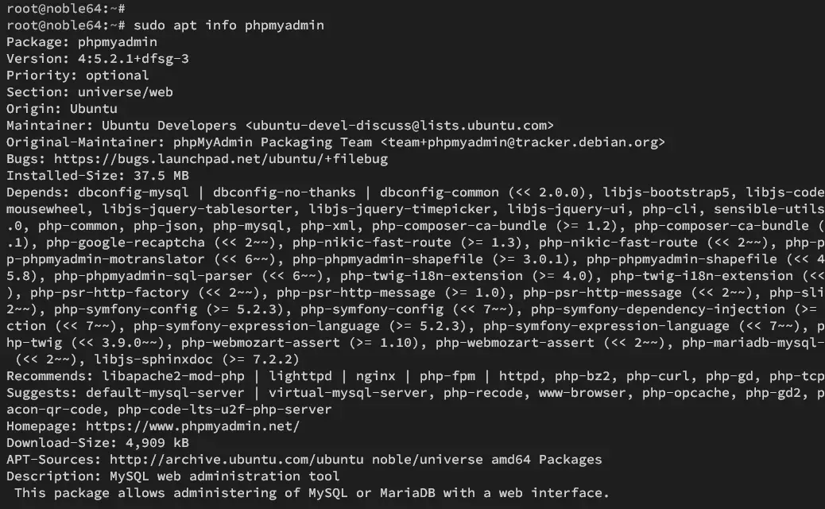Click the team+phpmyadmin@tracker.debian.org email
825x509 pixels.
coord(523,142)
